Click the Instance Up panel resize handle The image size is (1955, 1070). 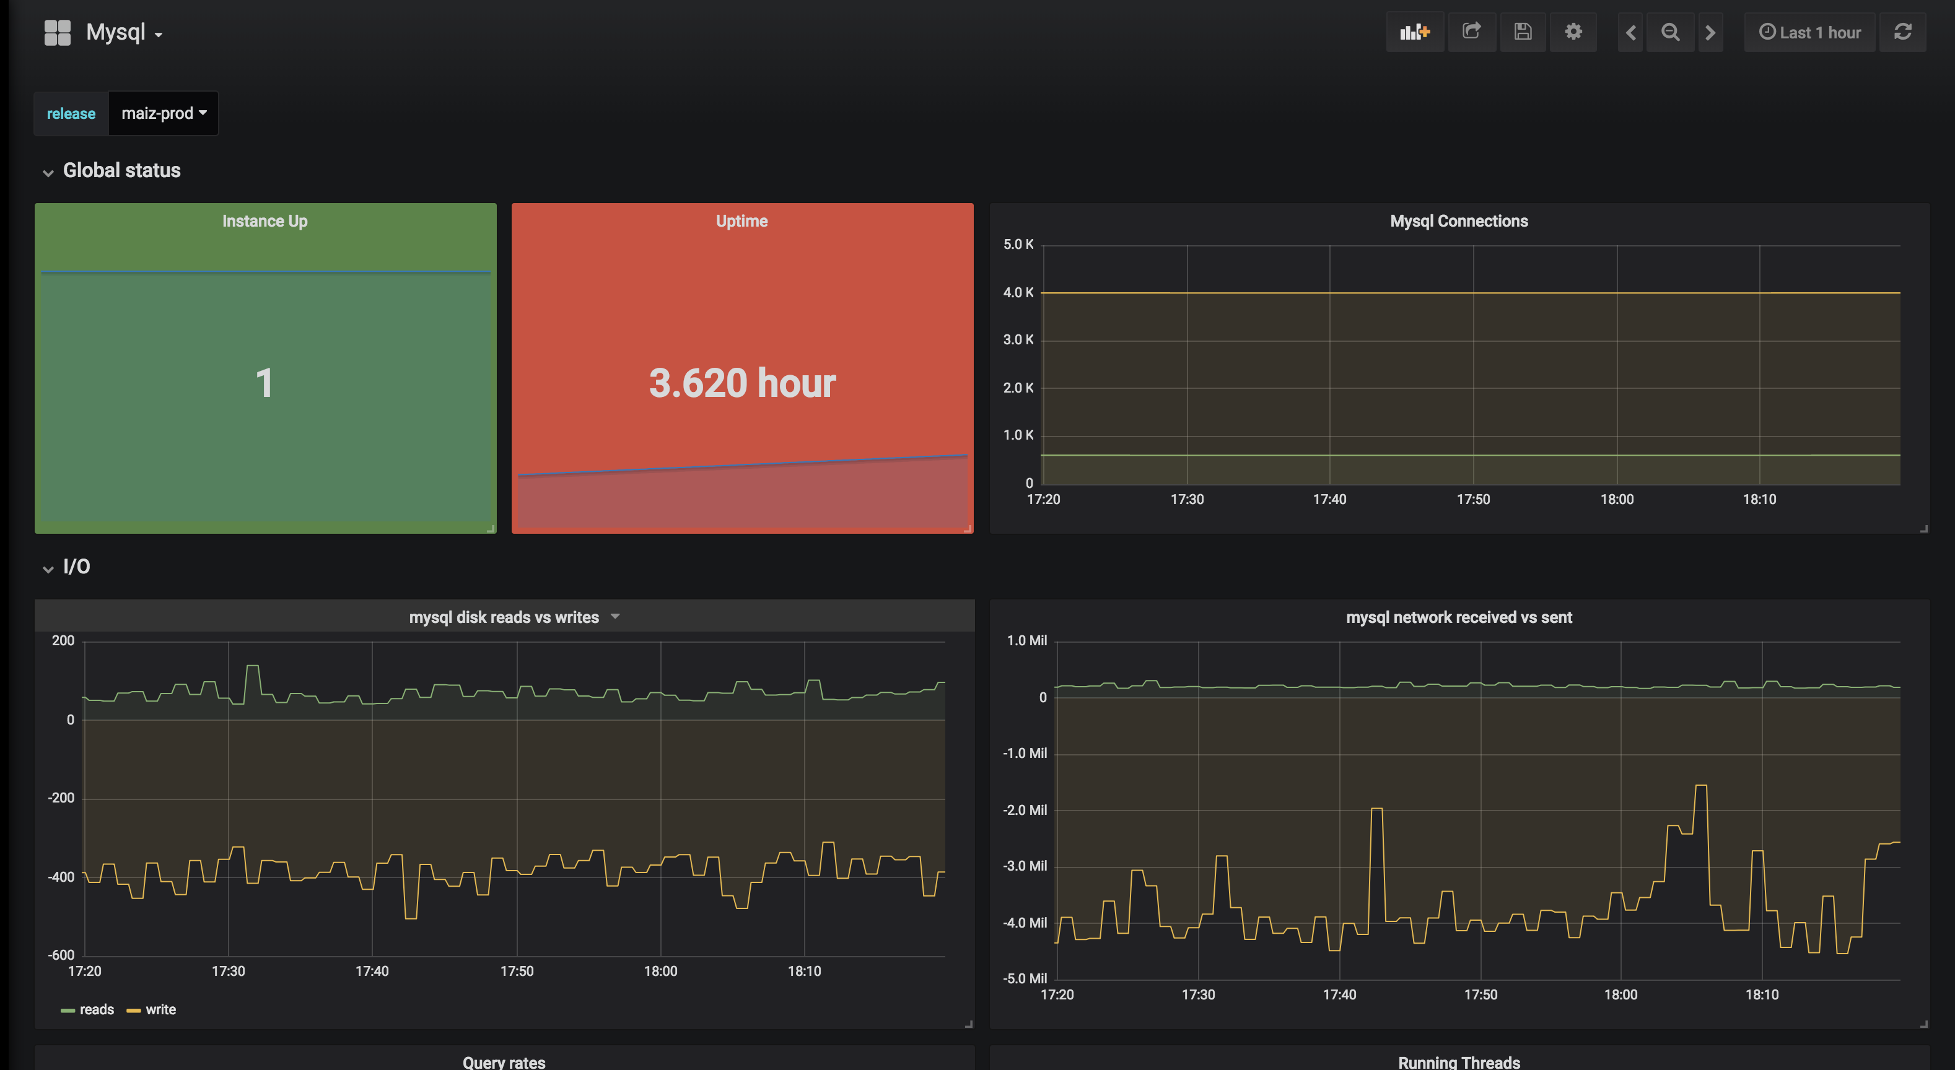491,528
